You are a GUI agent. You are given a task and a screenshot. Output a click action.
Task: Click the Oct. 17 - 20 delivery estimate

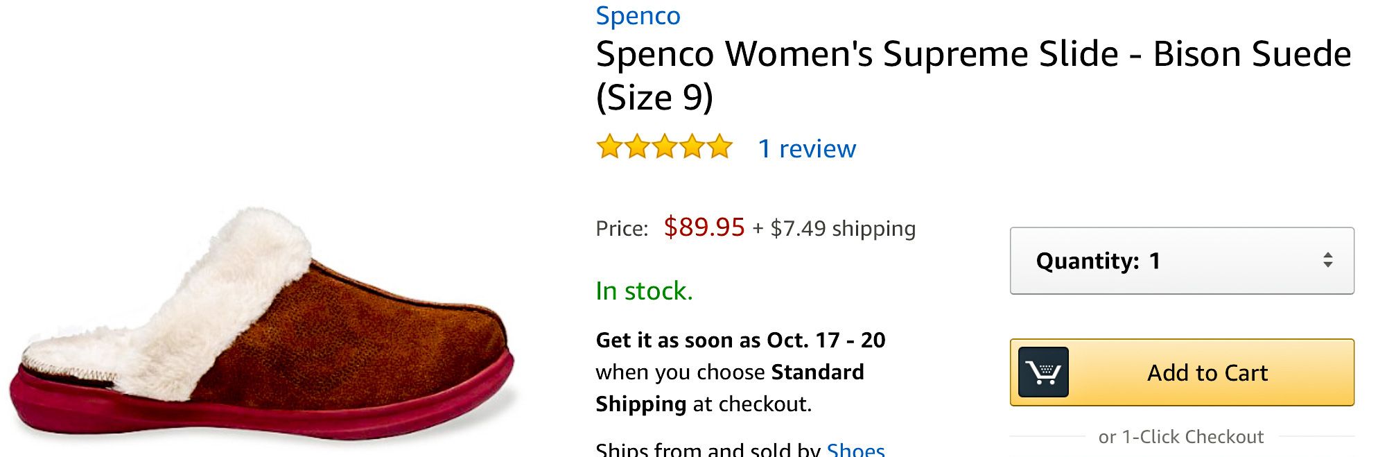pyautogui.click(x=826, y=340)
